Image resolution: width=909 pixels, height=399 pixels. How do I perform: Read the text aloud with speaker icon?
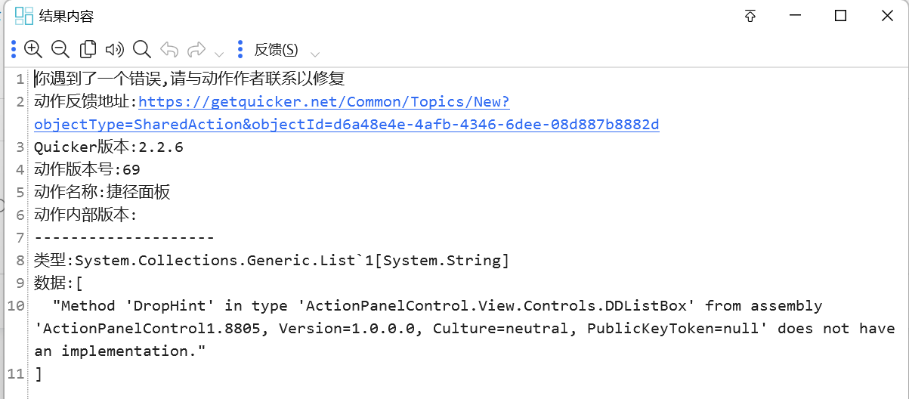pyautogui.click(x=114, y=50)
